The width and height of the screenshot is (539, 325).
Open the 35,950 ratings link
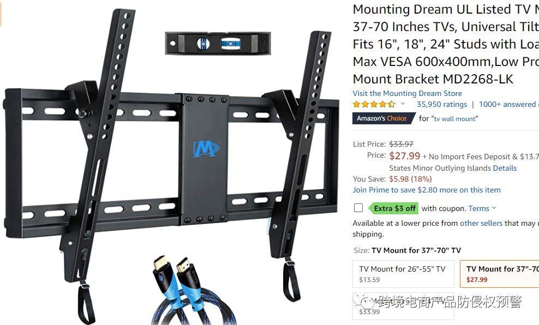442,105
